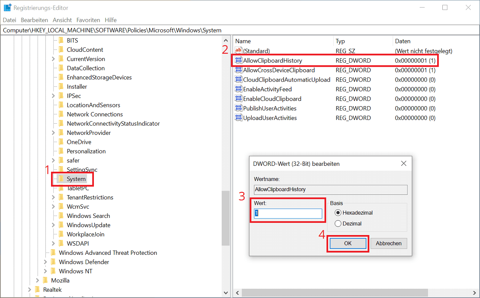Cancel the dialog with Abbrechen
The width and height of the screenshot is (480, 298).
[x=389, y=243]
